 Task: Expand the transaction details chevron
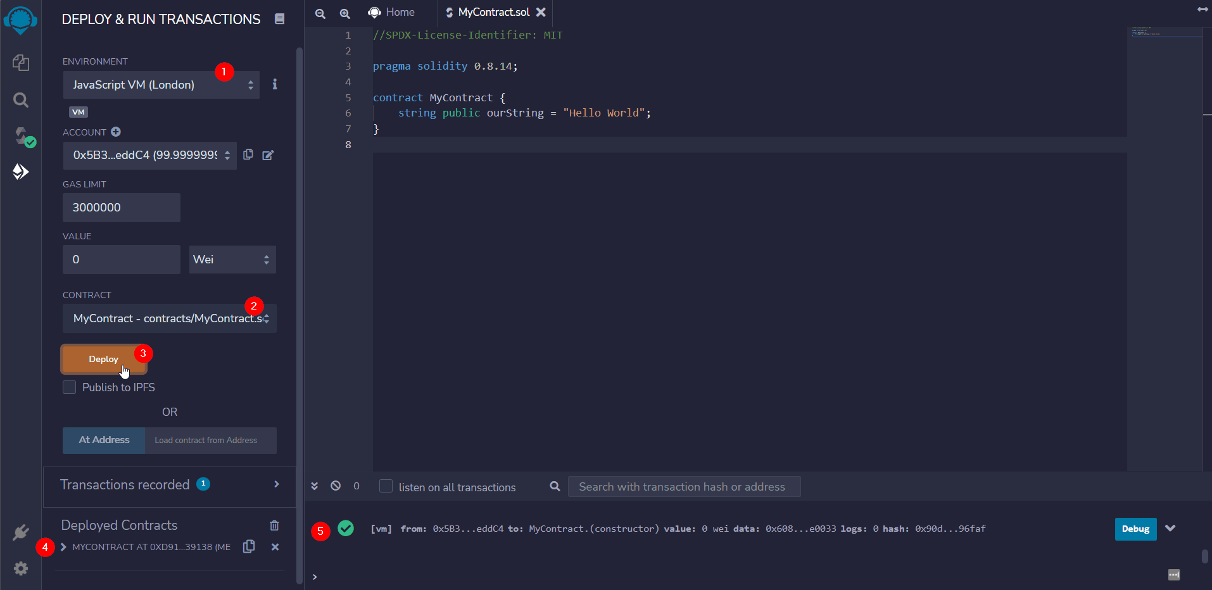(1170, 528)
